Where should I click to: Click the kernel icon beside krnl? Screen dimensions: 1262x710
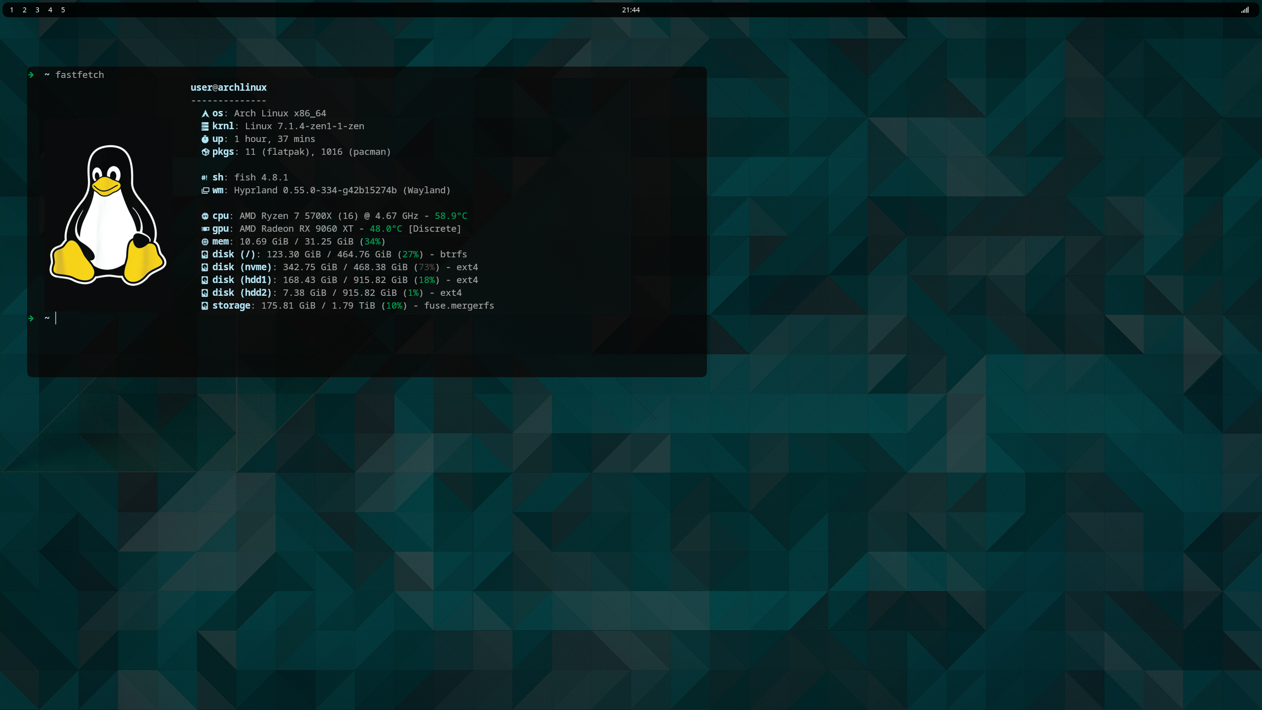(x=205, y=126)
